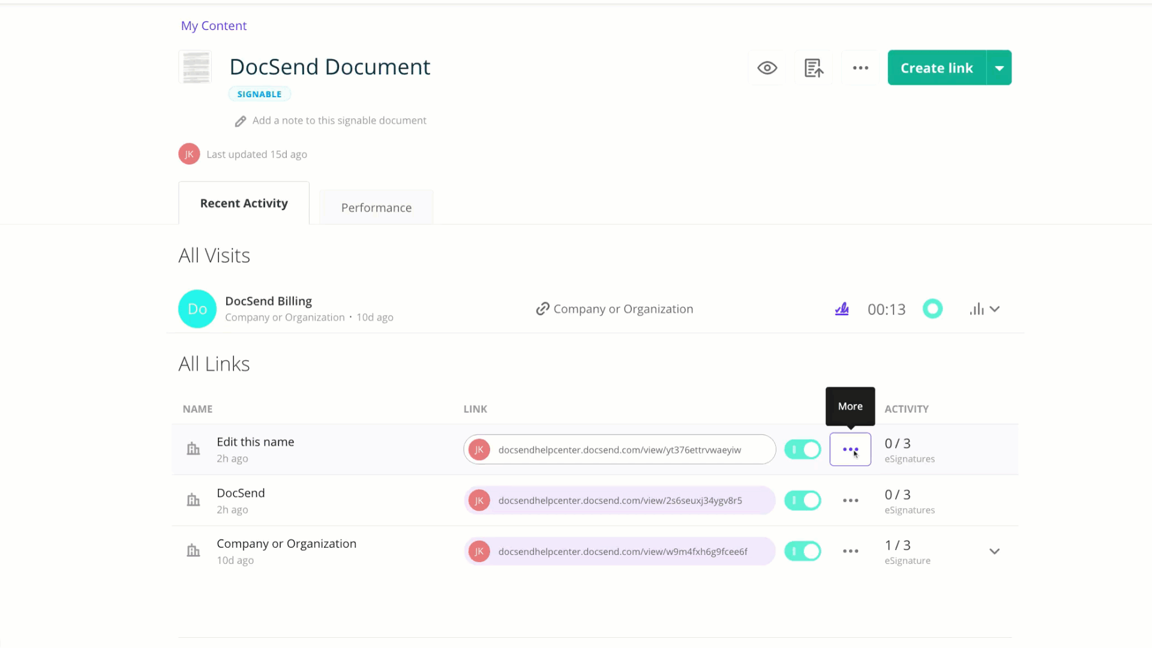Click 0 / 3 eSignatures for Edit this name
This screenshot has width=1152, height=648.
pyautogui.click(x=909, y=450)
